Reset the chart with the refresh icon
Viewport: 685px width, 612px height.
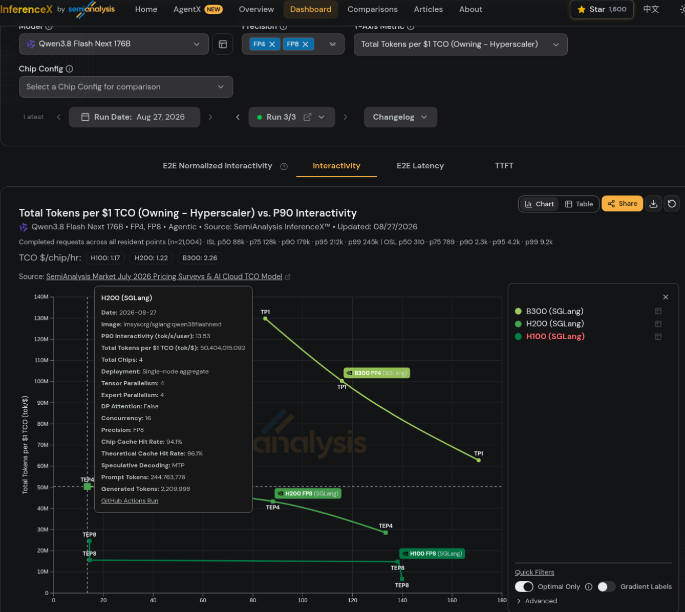pos(672,204)
